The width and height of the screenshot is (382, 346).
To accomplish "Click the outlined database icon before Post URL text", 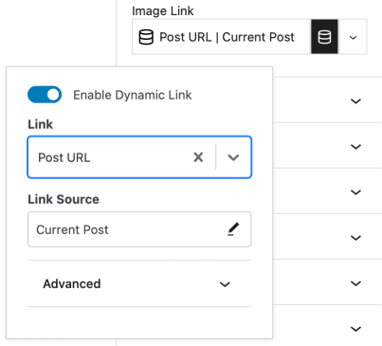I will coord(146,37).
